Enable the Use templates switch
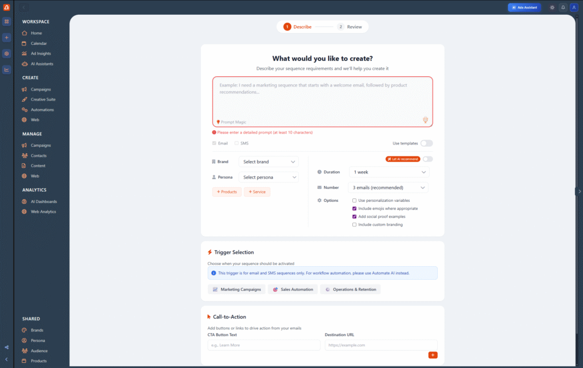This screenshot has height=368, width=583. (426, 143)
